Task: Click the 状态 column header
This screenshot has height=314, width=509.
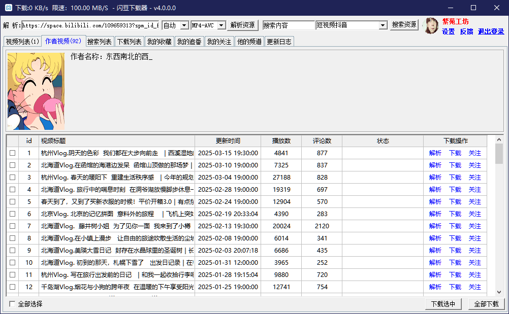Action: point(383,141)
